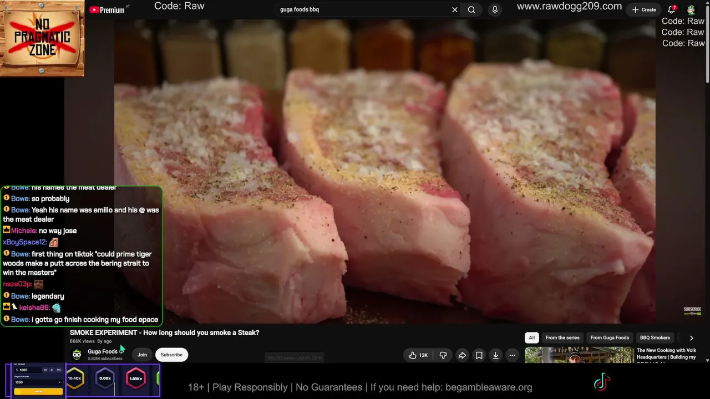Open the notifications bell
This screenshot has width=710, height=399.
(672, 9)
